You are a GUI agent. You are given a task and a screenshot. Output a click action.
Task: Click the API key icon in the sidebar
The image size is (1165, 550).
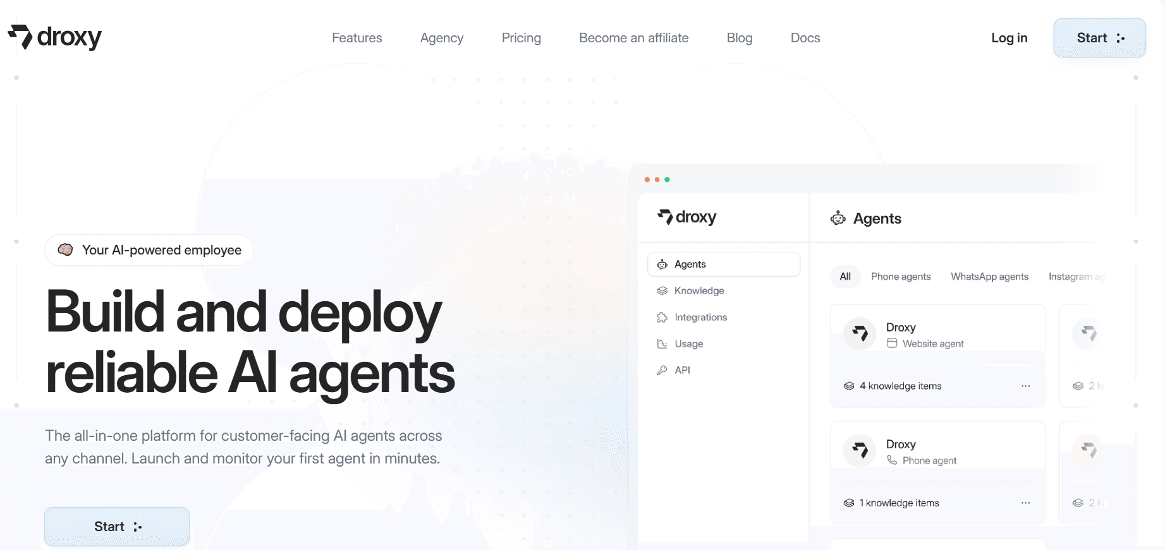[662, 370]
